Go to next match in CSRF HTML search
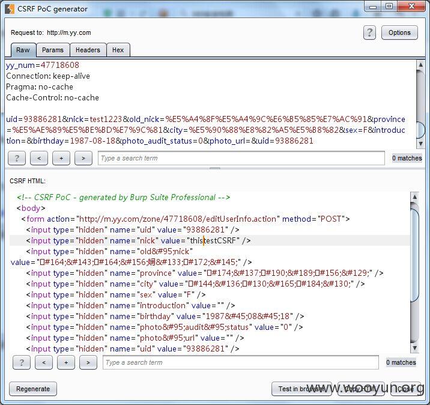430x405 pixels. pyautogui.click(x=88, y=362)
